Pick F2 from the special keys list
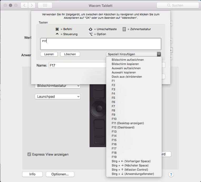The image size is (201, 182). pos(134,85)
